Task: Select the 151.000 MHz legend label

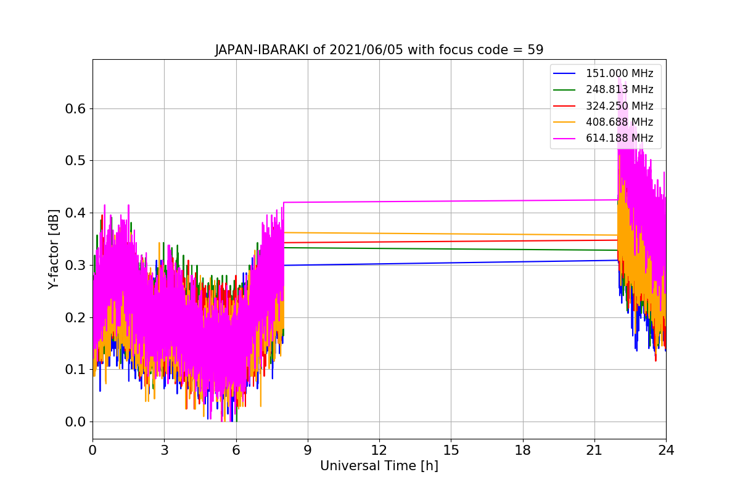Action: [x=619, y=73]
